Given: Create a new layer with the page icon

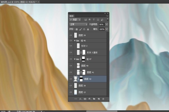Looking at the screenshot, I should point(99,99).
